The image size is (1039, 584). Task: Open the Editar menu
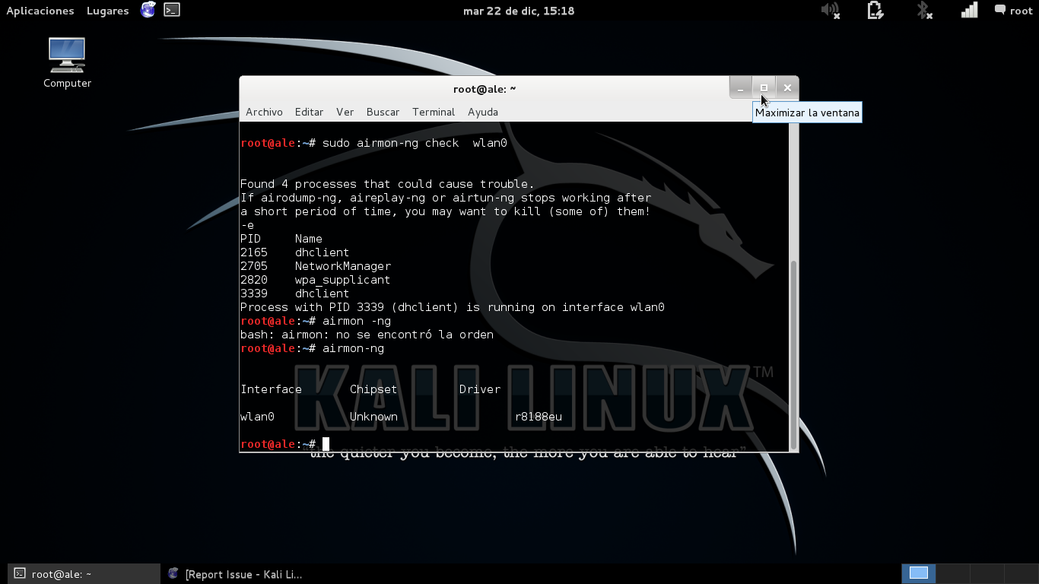click(x=309, y=112)
